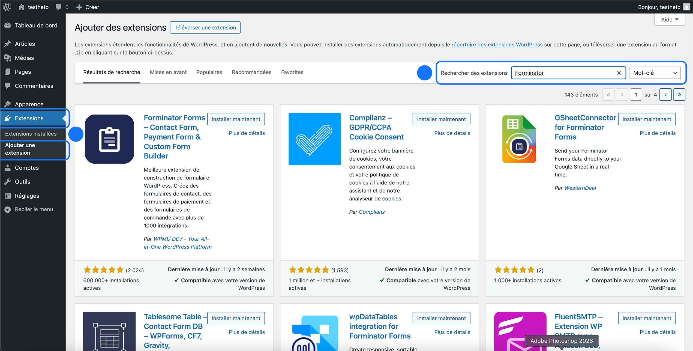
Task: Open the répertoire des extensions WordPress link
Action: point(497,44)
